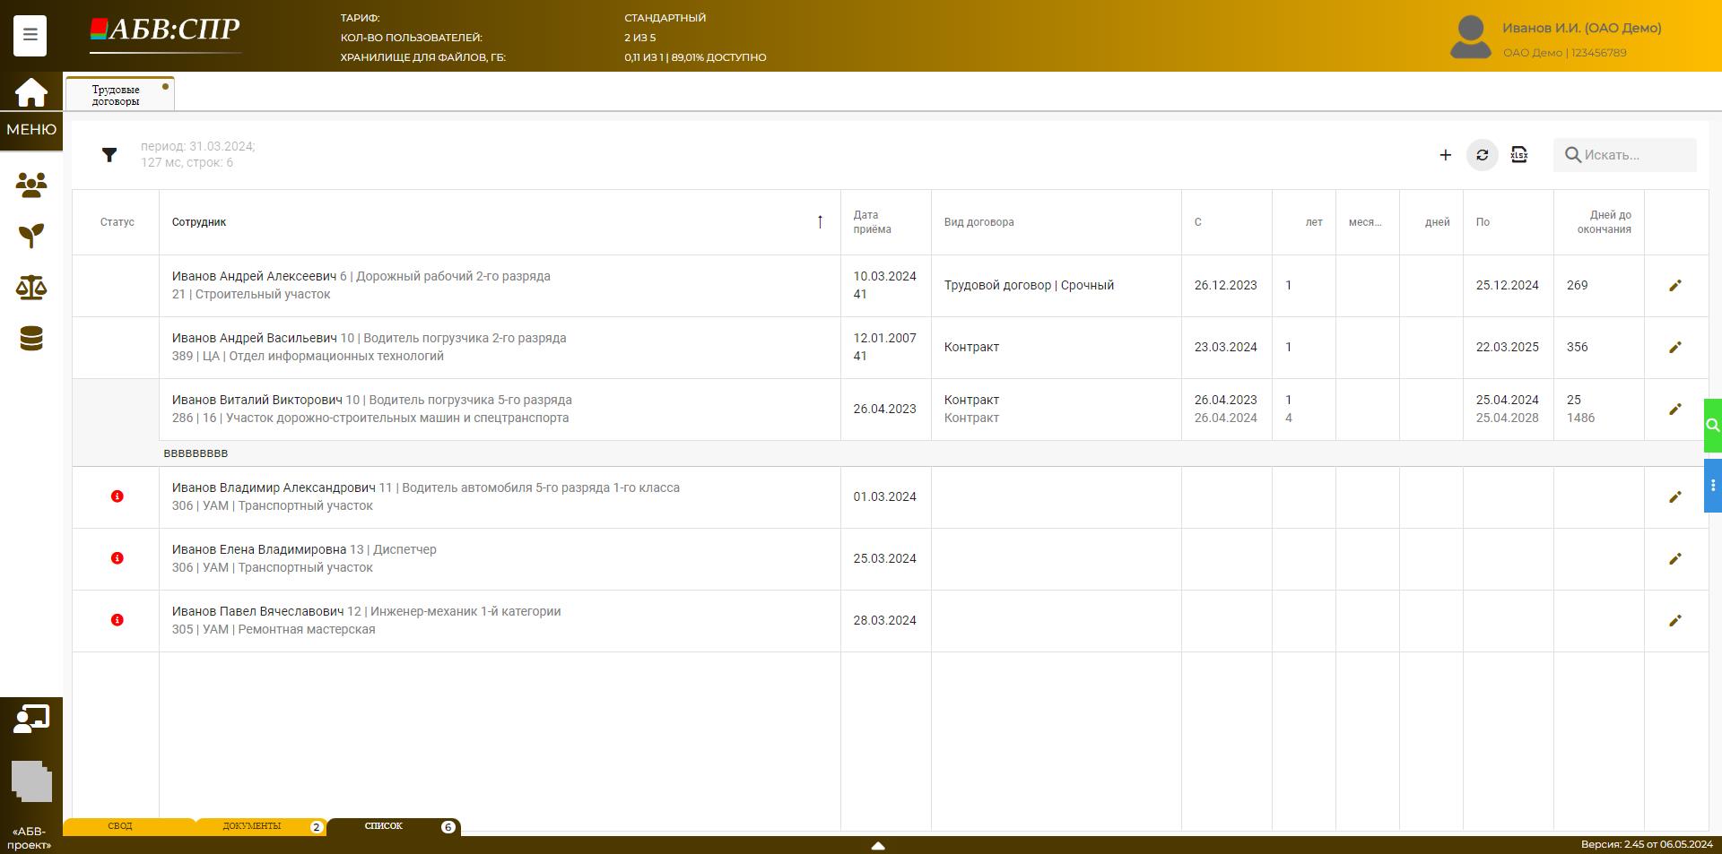Click red warning status for Иванов Елена Владимировна

(117, 558)
